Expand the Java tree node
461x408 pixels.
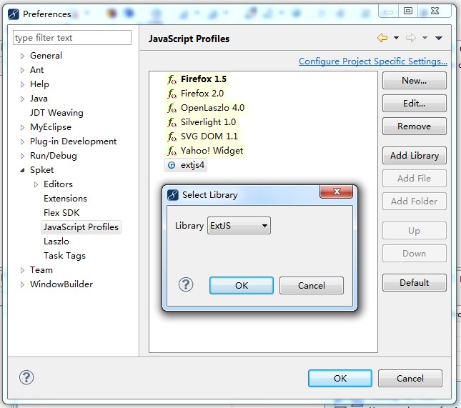tap(22, 99)
